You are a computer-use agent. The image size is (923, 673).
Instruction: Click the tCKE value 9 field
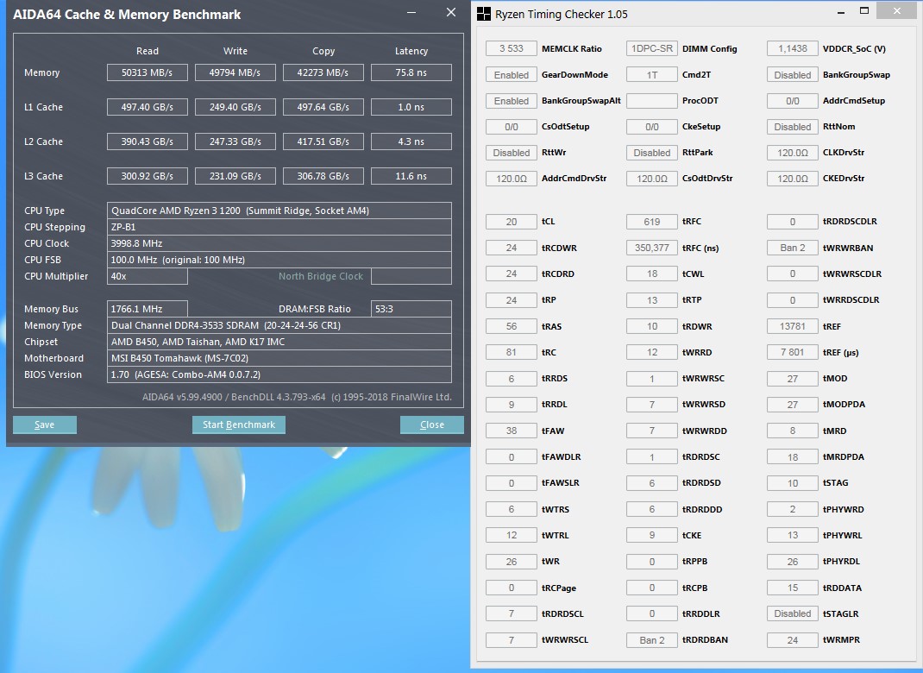pos(651,535)
